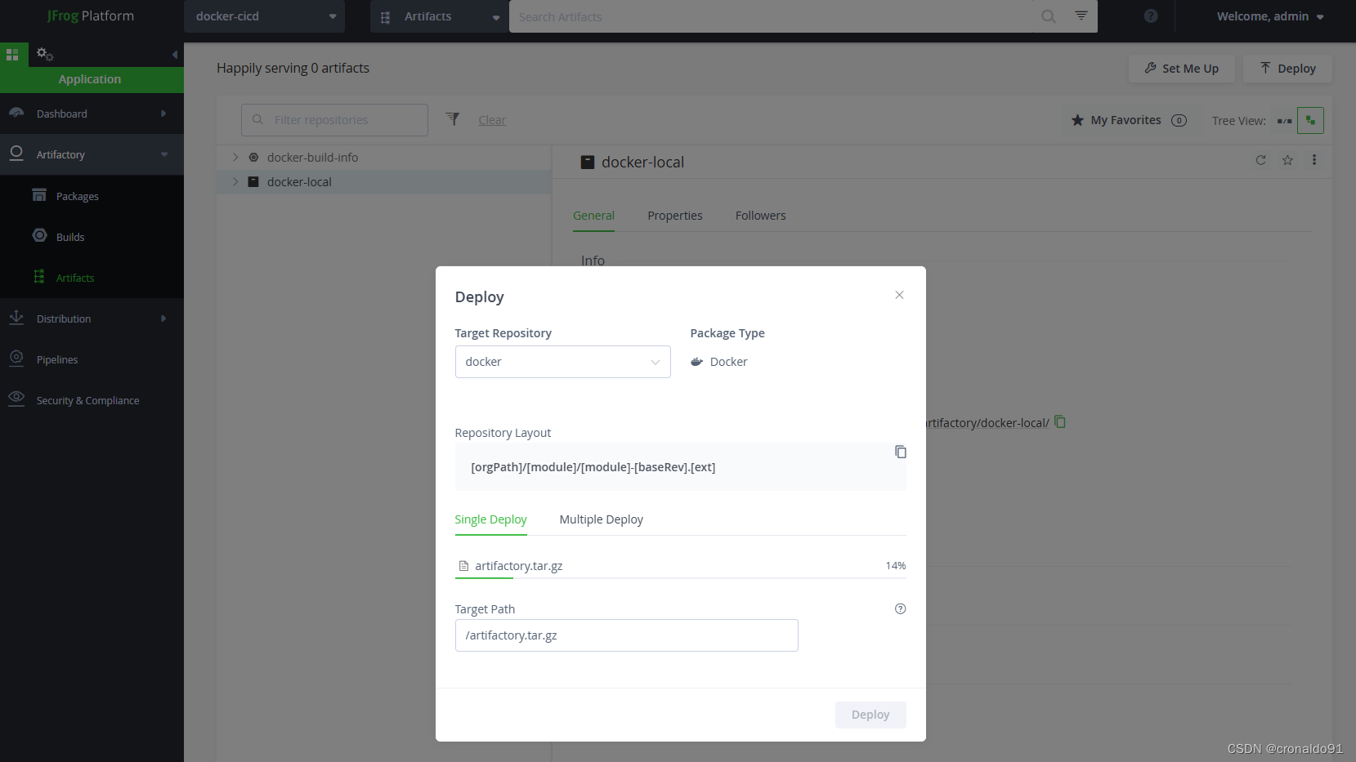Viewport: 1356px width, 762px height.
Task: Switch to the Properties tab
Action: (675, 216)
